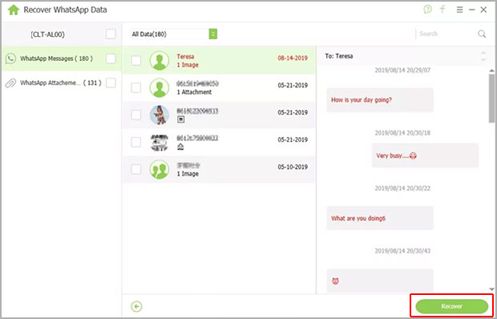497x319 pixels.
Task: Check the third conversation's checkbox
Action: 136,115
